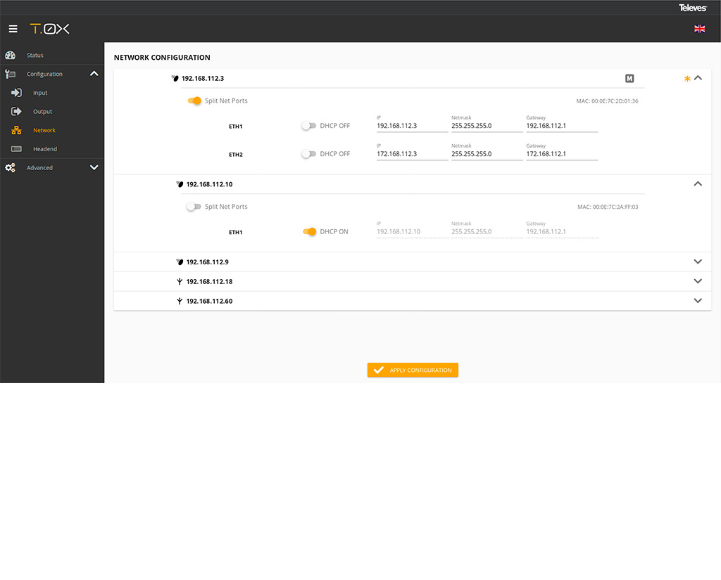
Task: Click the UK flag language icon
Action: (699, 29)
